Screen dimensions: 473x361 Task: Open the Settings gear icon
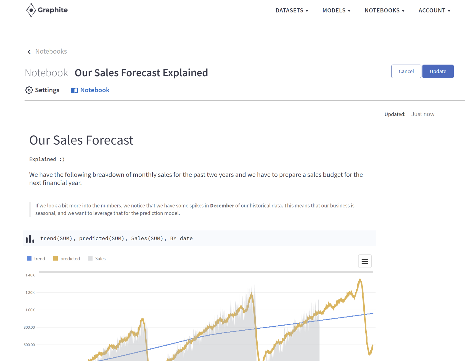[29, 90]
